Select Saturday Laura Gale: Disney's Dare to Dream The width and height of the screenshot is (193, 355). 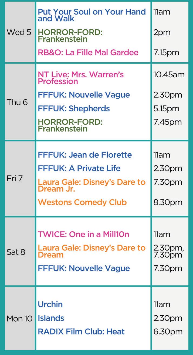92,251
